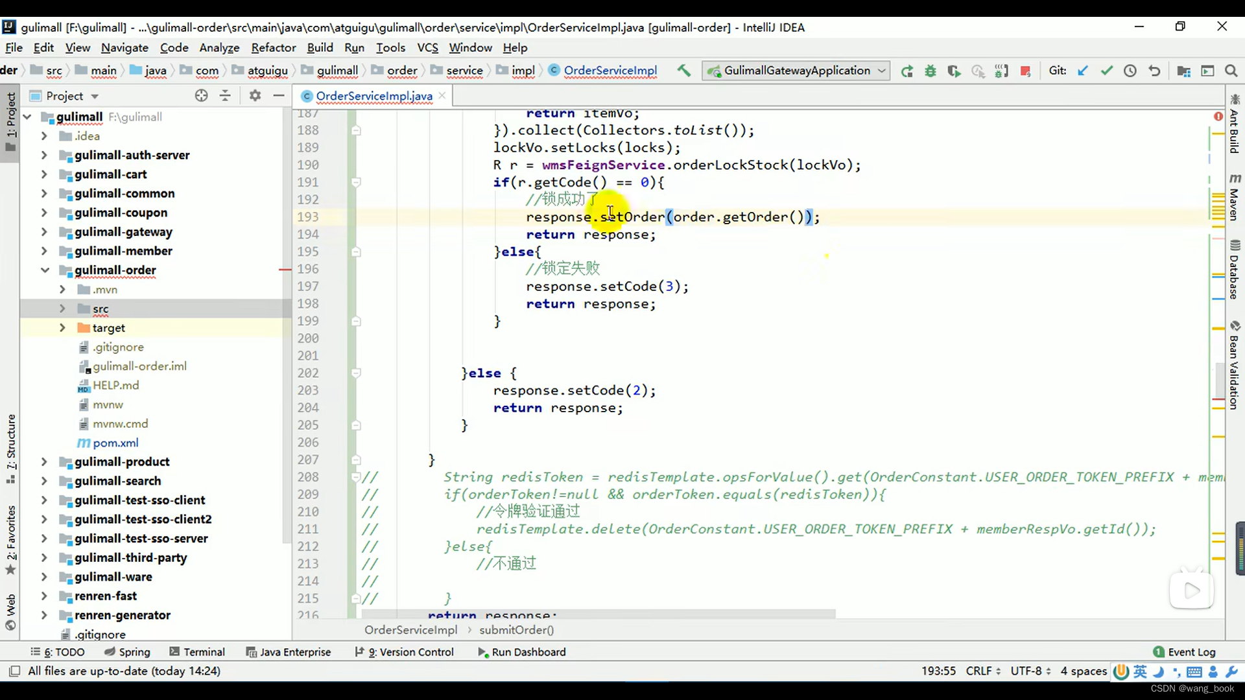Open Project panel settings gear
The image size is (1245, 700).
255,96
